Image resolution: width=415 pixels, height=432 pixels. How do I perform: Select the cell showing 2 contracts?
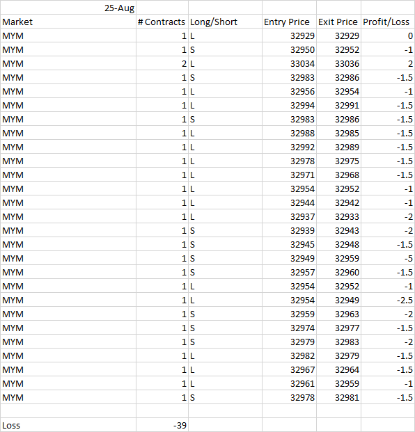pos(162,63)
